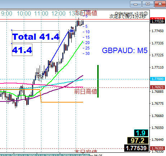Click the 1.77225 price axis label

click(158, 55)
